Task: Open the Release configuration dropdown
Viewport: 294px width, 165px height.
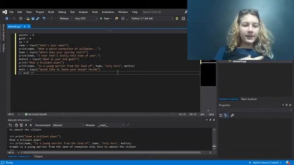Action: 66,18
